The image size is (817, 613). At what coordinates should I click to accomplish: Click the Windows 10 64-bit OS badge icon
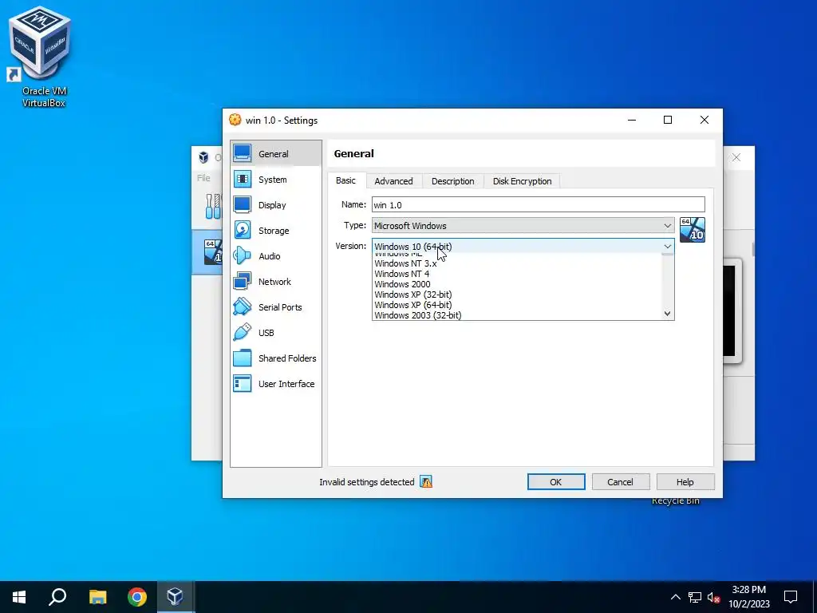(693, 230)
